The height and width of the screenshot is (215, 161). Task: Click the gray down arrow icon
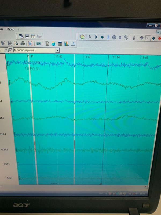[142, 38]
